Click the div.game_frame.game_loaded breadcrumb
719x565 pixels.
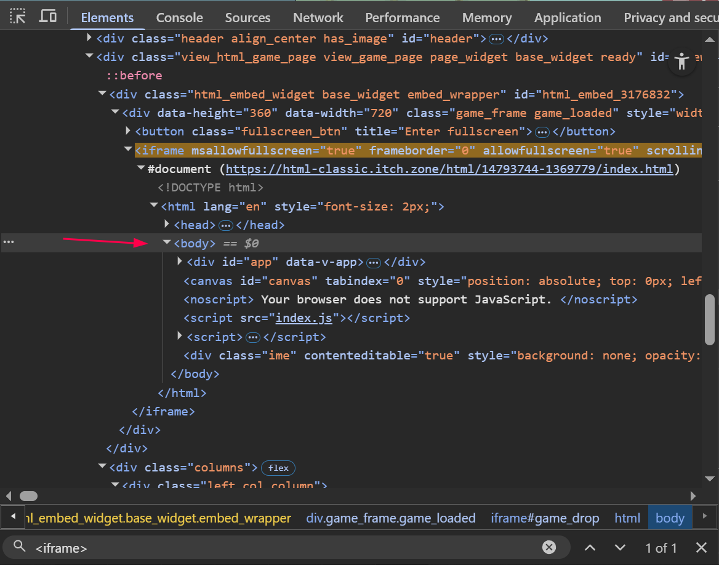(391, 518)
